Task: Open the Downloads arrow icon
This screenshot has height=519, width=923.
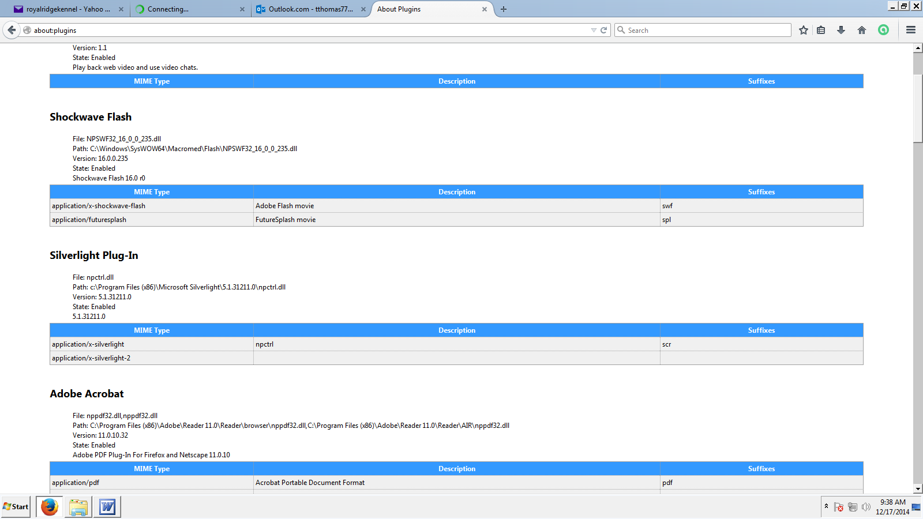Action: click(841, 30)
